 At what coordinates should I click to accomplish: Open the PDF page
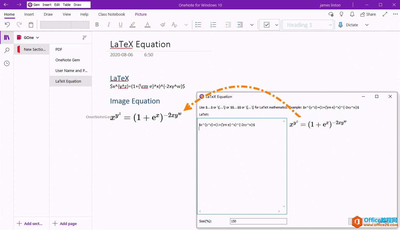71,49
